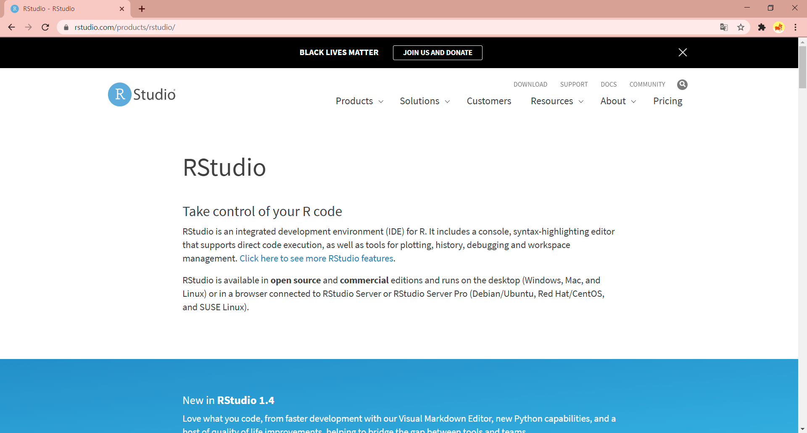Screen dimensions: 807x433
Task: Open the Pricing page
Action: 667,101
